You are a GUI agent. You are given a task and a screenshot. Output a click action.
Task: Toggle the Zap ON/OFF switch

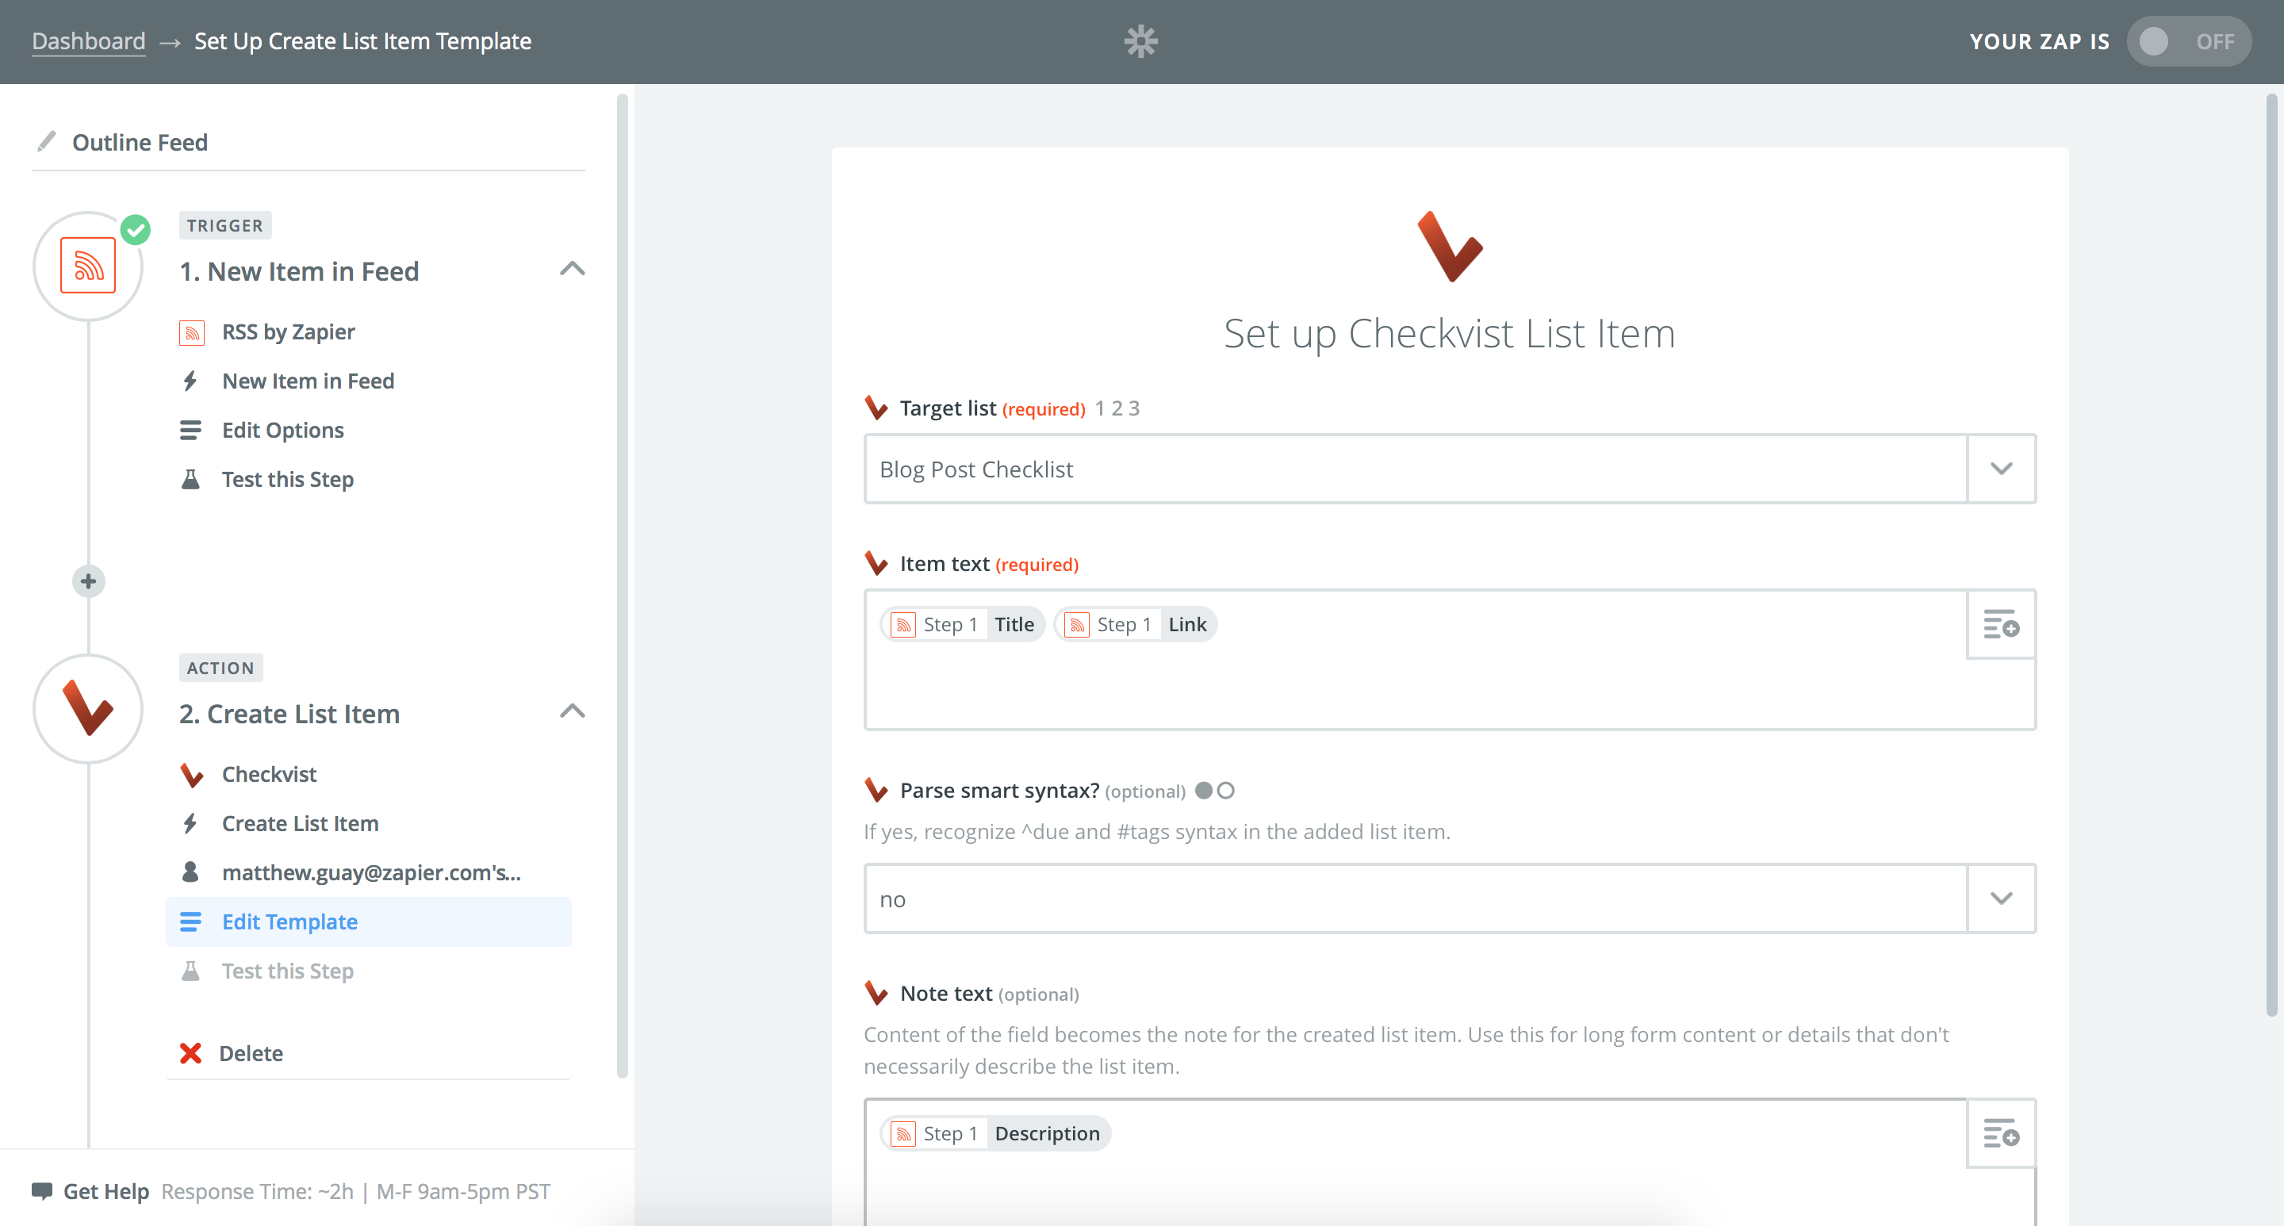click(2188, 42)
